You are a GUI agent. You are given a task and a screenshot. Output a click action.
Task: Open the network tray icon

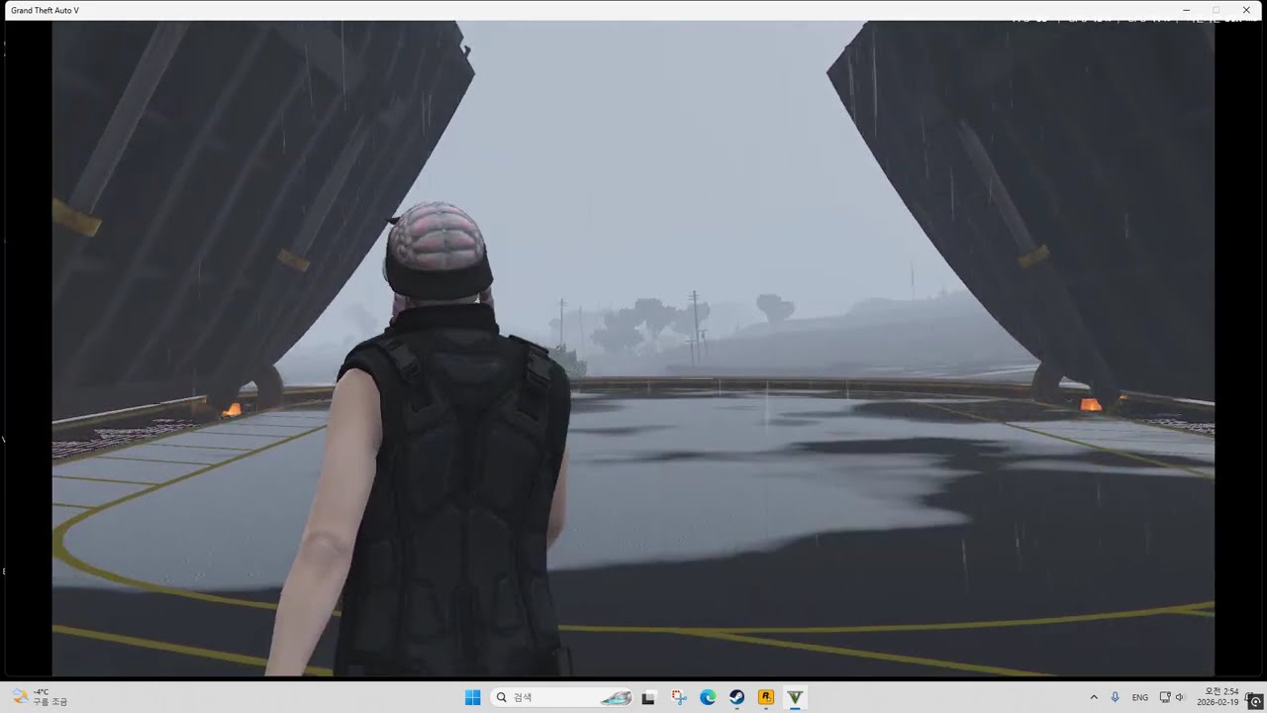1165,697
